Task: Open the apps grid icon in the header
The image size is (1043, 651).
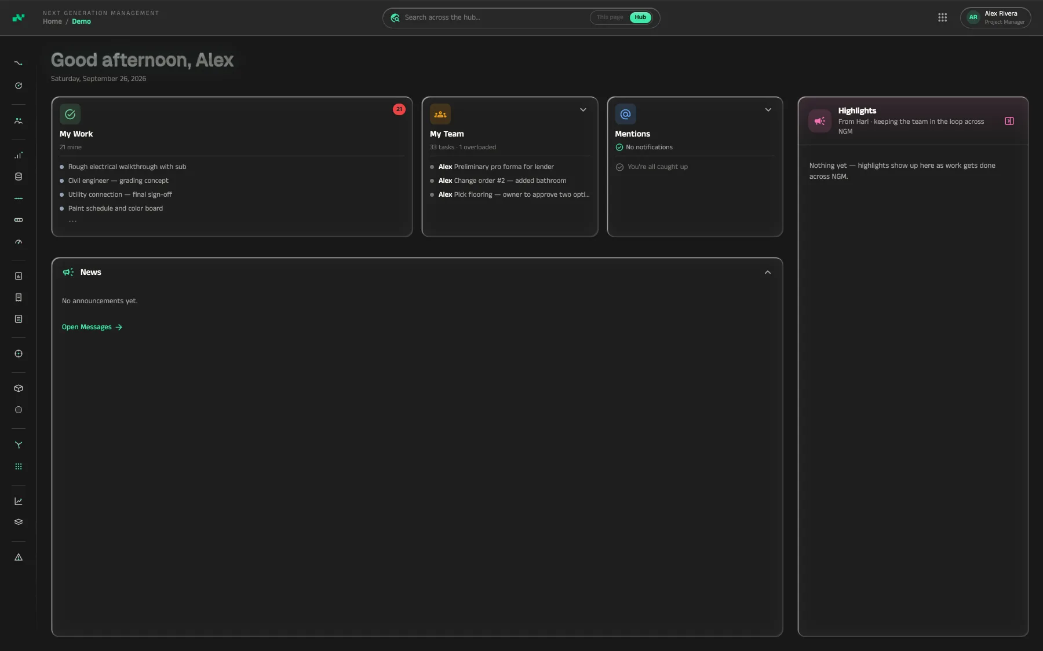Action: pos(943,17)
